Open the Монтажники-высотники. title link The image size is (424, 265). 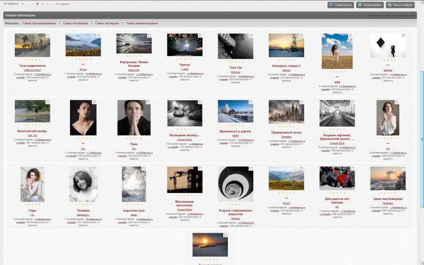click(184, 204)
